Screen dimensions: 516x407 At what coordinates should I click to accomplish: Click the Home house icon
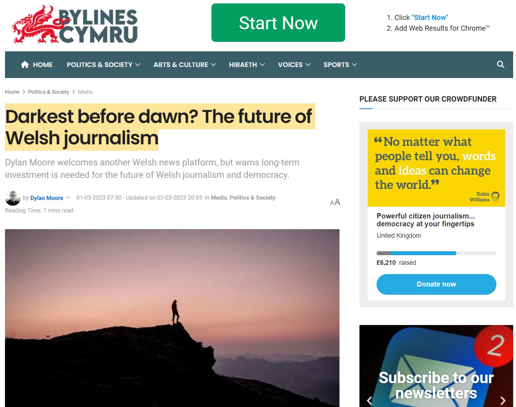pyautogui.click(x=25, y=65)
